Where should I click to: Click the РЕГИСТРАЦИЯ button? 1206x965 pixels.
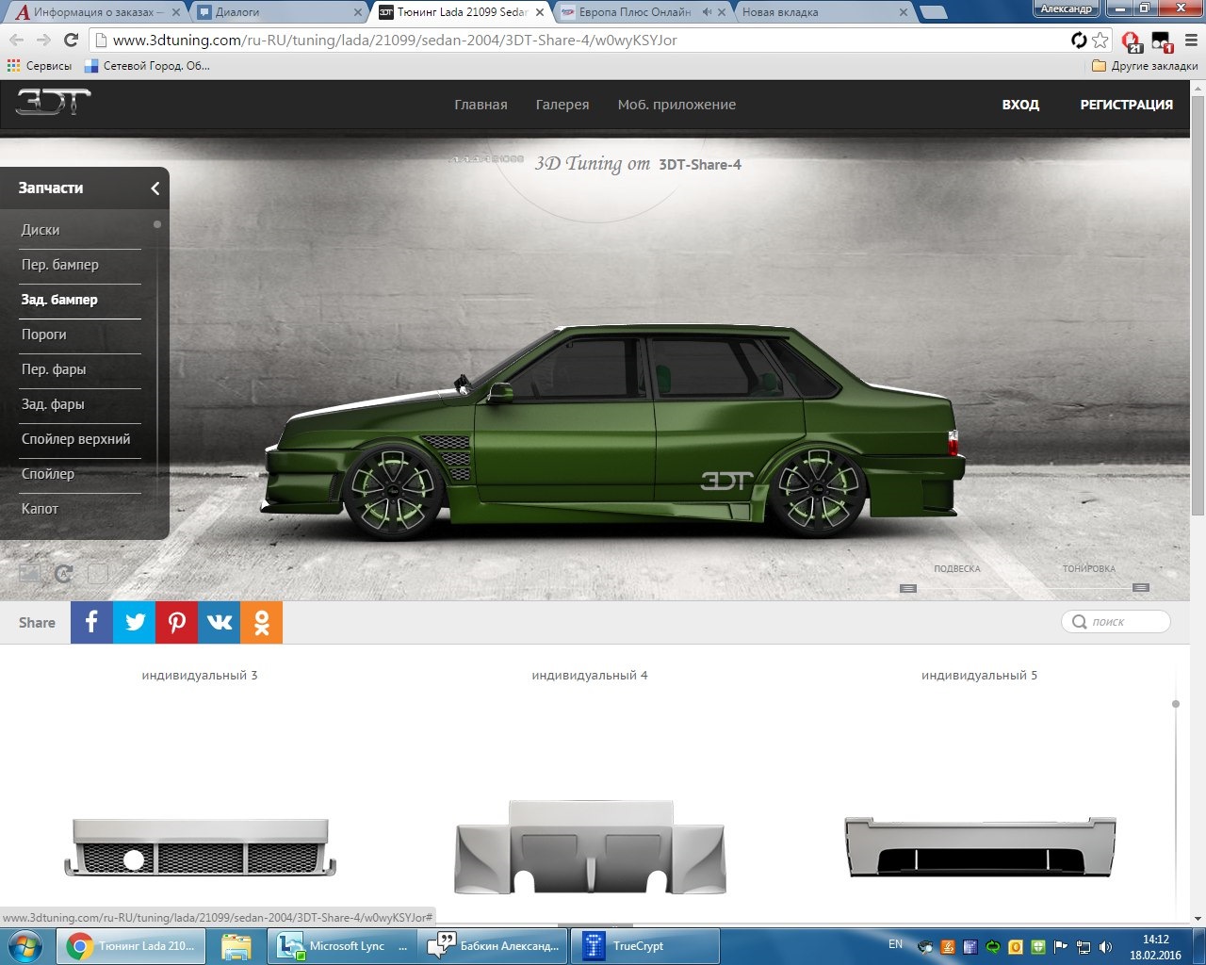tap(1126, 105)
